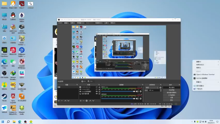Open the Apex Legends desktop icon
Viewport: 220px width, 124px height.
(x=13, y=98)
